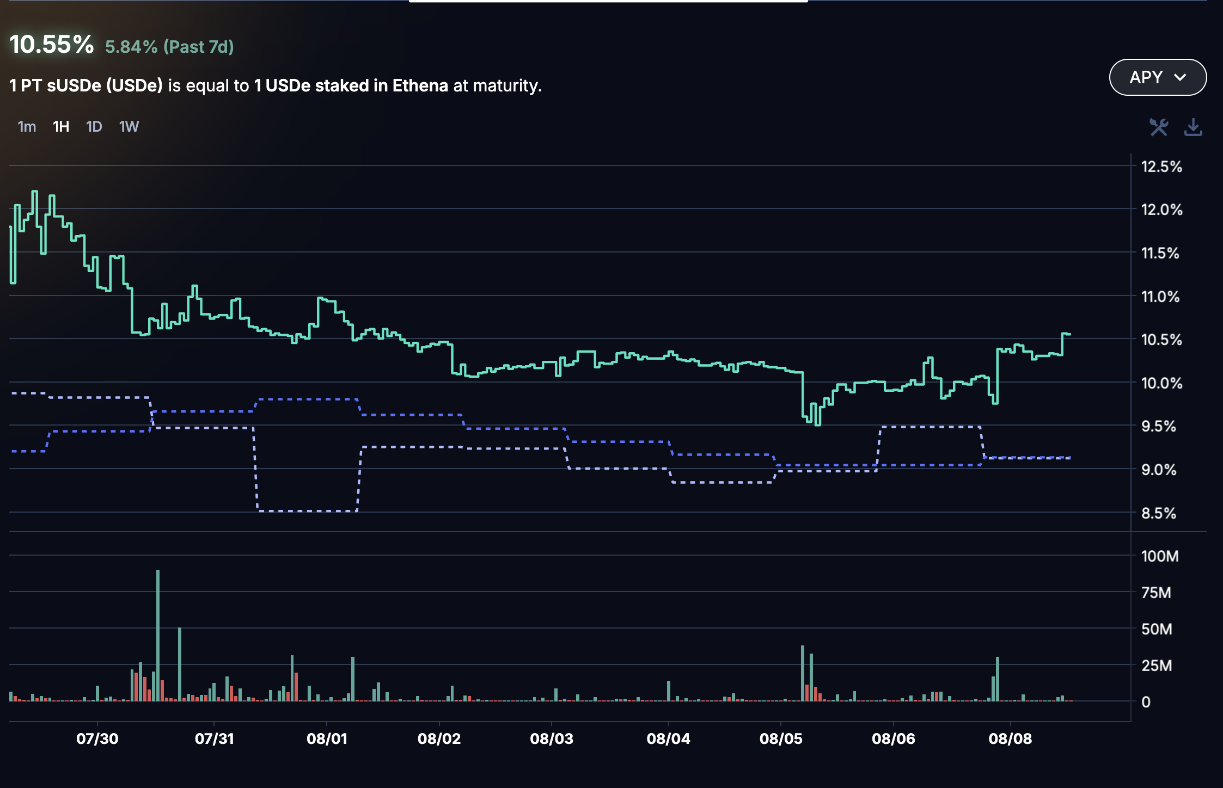Click the 08/01 date label on the time axis
This screenshot has height=788, width=1223.
327,738
